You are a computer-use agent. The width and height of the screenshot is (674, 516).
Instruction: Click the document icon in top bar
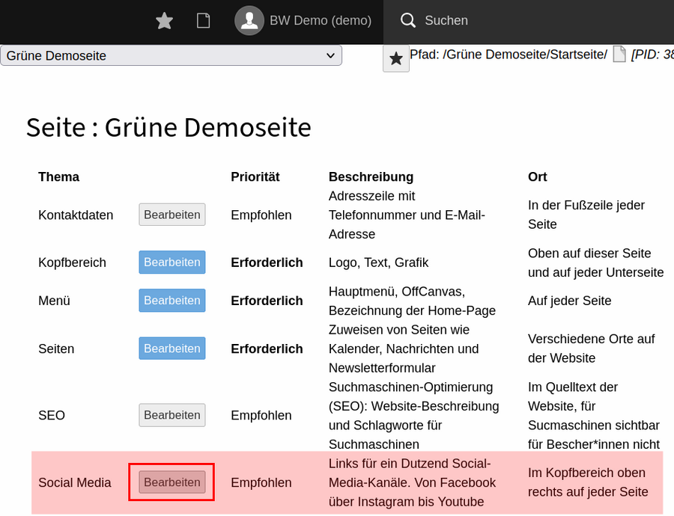203,21
